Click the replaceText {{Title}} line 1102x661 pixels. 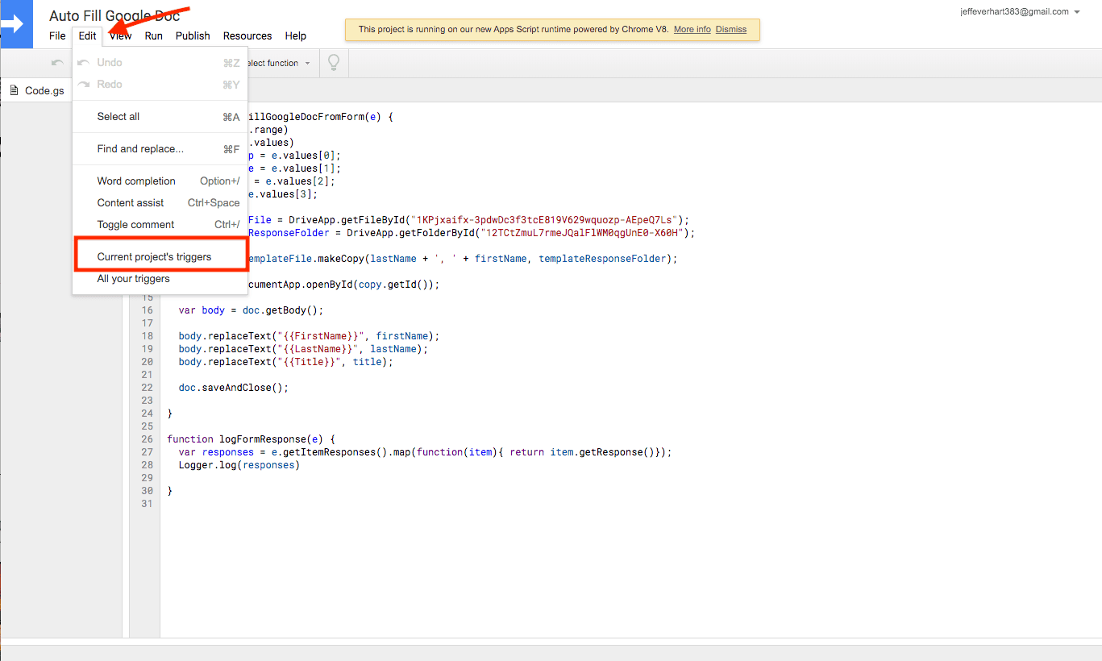pyautogui.click(x=285, y=362)
